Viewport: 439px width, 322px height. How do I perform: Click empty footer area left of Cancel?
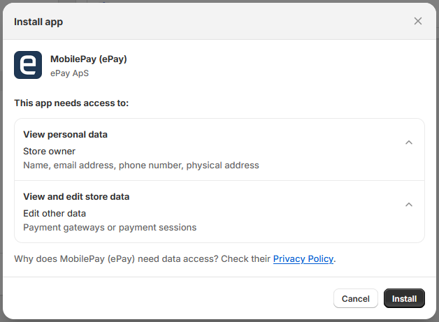(x=168, y=298)
